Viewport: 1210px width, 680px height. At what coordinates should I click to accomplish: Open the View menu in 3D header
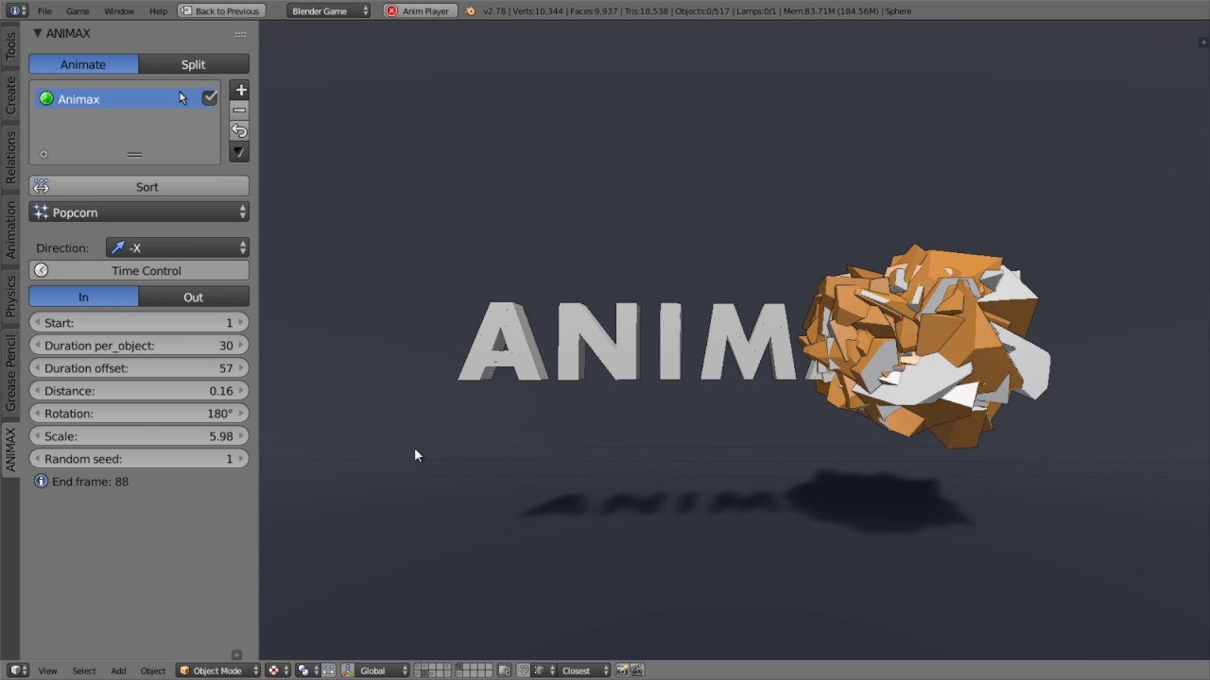tap(47, 671)
